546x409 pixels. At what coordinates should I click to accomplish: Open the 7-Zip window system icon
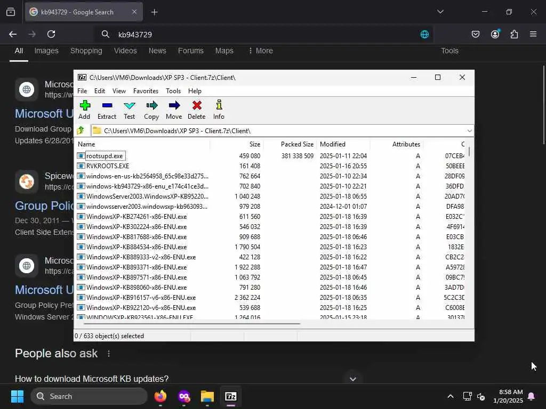pyautogui.click(x=82, y=77)
